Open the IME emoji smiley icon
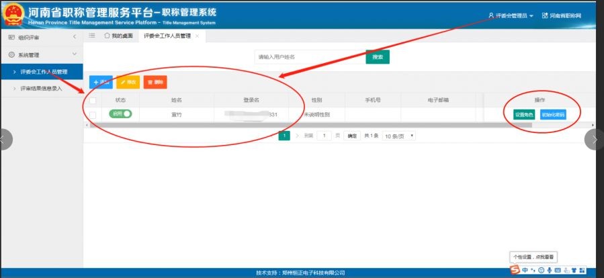Screen dimensions: 604x278 (x=542, y=271)
